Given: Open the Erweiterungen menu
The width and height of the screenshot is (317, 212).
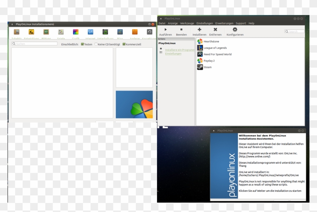Looking at the screenshot, I should 224,23.
